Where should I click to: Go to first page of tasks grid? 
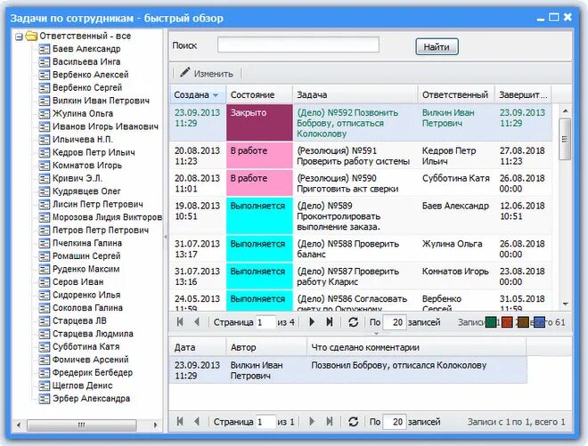point(180,322)
